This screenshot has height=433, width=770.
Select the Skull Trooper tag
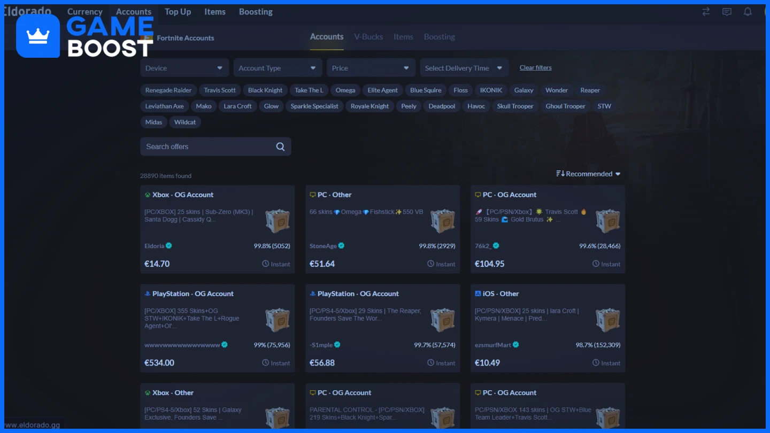(515, 106)
